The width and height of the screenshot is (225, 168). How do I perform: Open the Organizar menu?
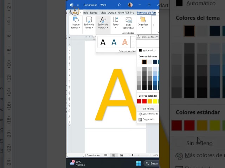click(x=143, y=23)
